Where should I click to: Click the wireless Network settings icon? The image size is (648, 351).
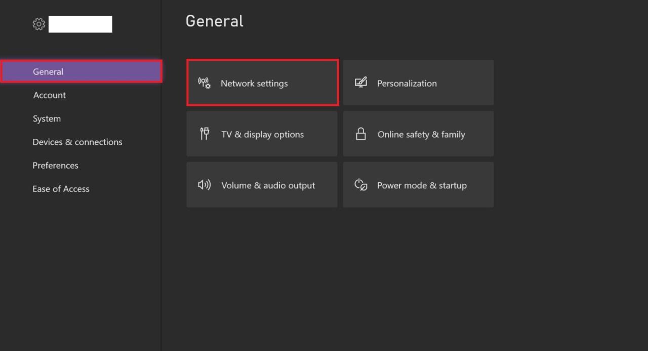pyautogui.click(x=204, y=83)
